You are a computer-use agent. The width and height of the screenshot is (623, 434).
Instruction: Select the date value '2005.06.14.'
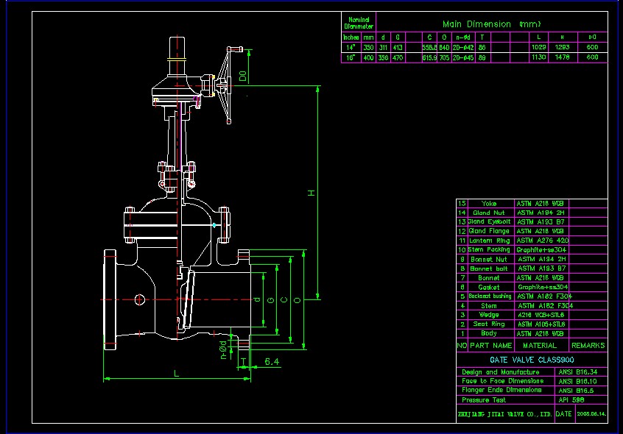[x=591, y=413]
